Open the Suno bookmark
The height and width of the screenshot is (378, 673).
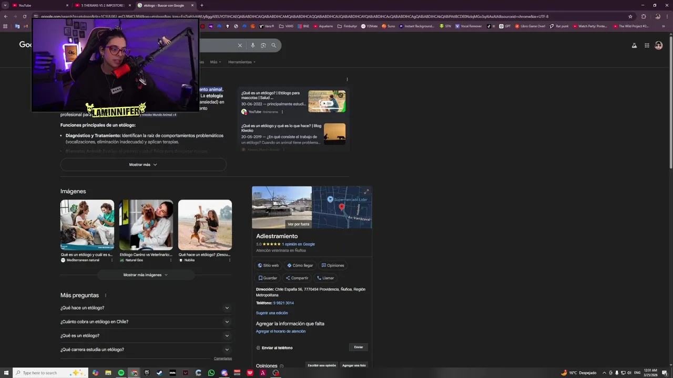pyautogui.click(x=388, y=26)
